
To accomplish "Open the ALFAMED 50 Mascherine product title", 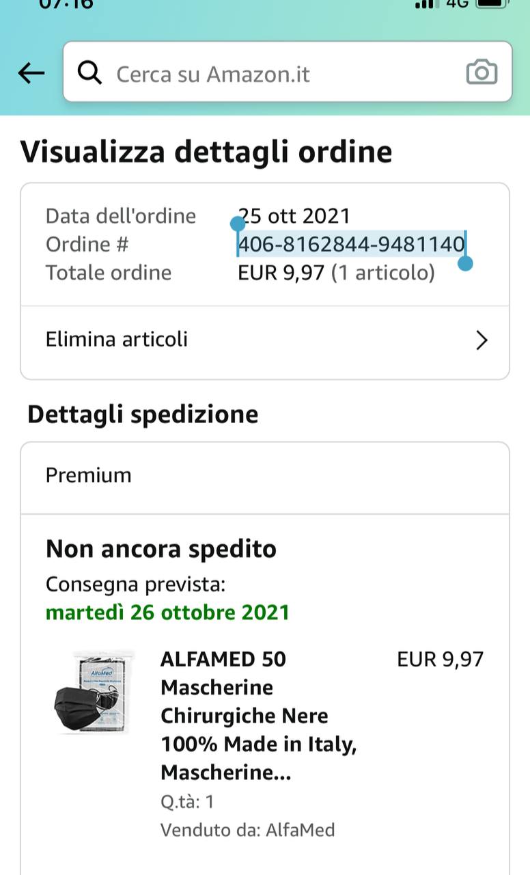I will click(x=259, y=716).
